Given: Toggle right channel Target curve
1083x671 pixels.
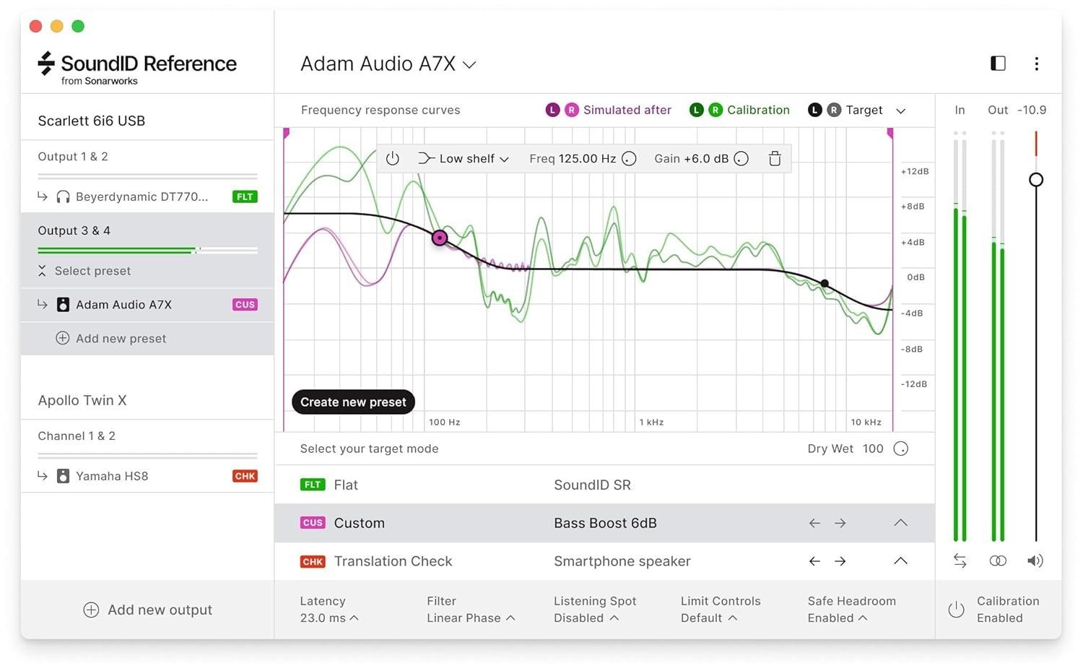Looking at the screenshot, I should pyautogui.click(x=833, y=110).
